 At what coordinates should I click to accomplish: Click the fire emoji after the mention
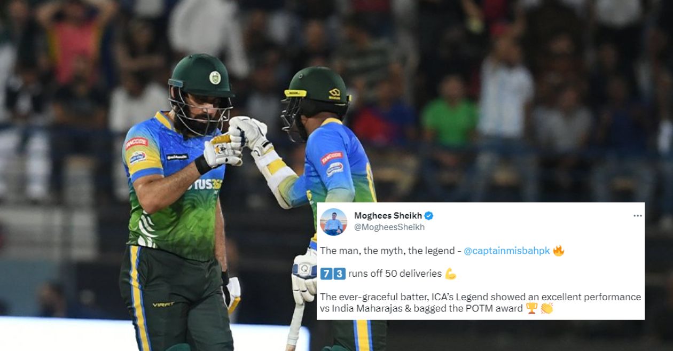pyautogui.click(x=559, y=251)
